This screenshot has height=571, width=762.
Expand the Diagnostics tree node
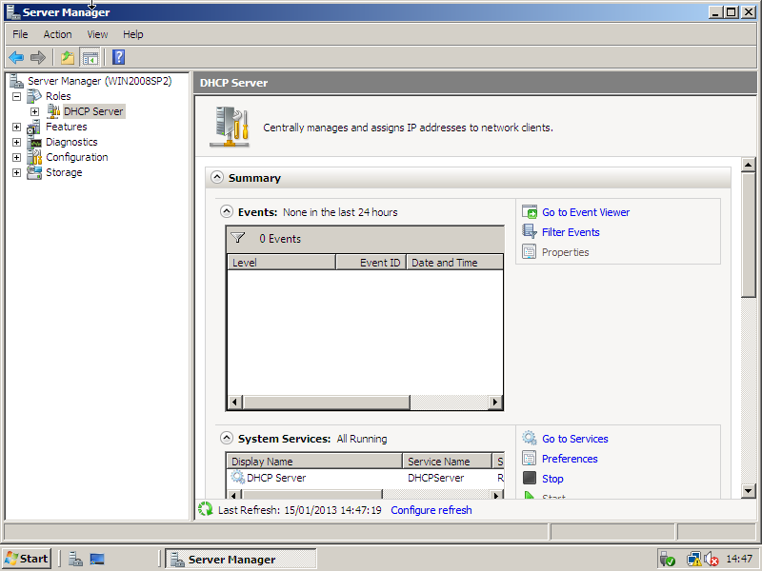[x=16, y=142]
